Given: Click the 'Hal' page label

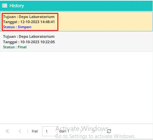Looking at the screenshot, I should click(x=35, y=131).
